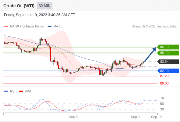Toggle the MA 50 legend label
Screen dimensions: 180x122
tap(58, 27)
